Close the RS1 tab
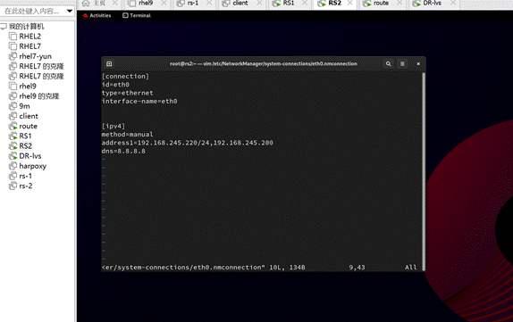Screen dimensions: 513x322 305,3
